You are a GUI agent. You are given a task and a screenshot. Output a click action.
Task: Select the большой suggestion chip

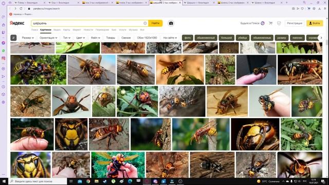tap(226, 38)
